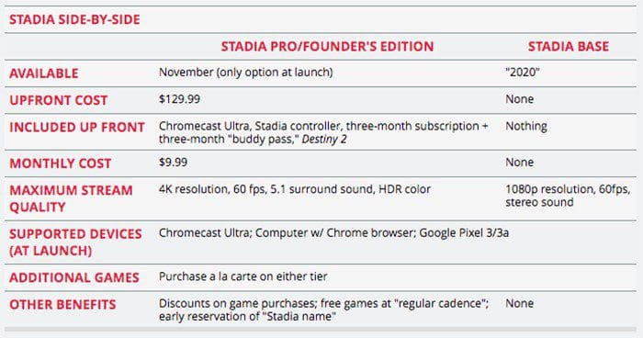Click the UPFRONT COST row label
643x338 pixels.
tap(58, 100)
